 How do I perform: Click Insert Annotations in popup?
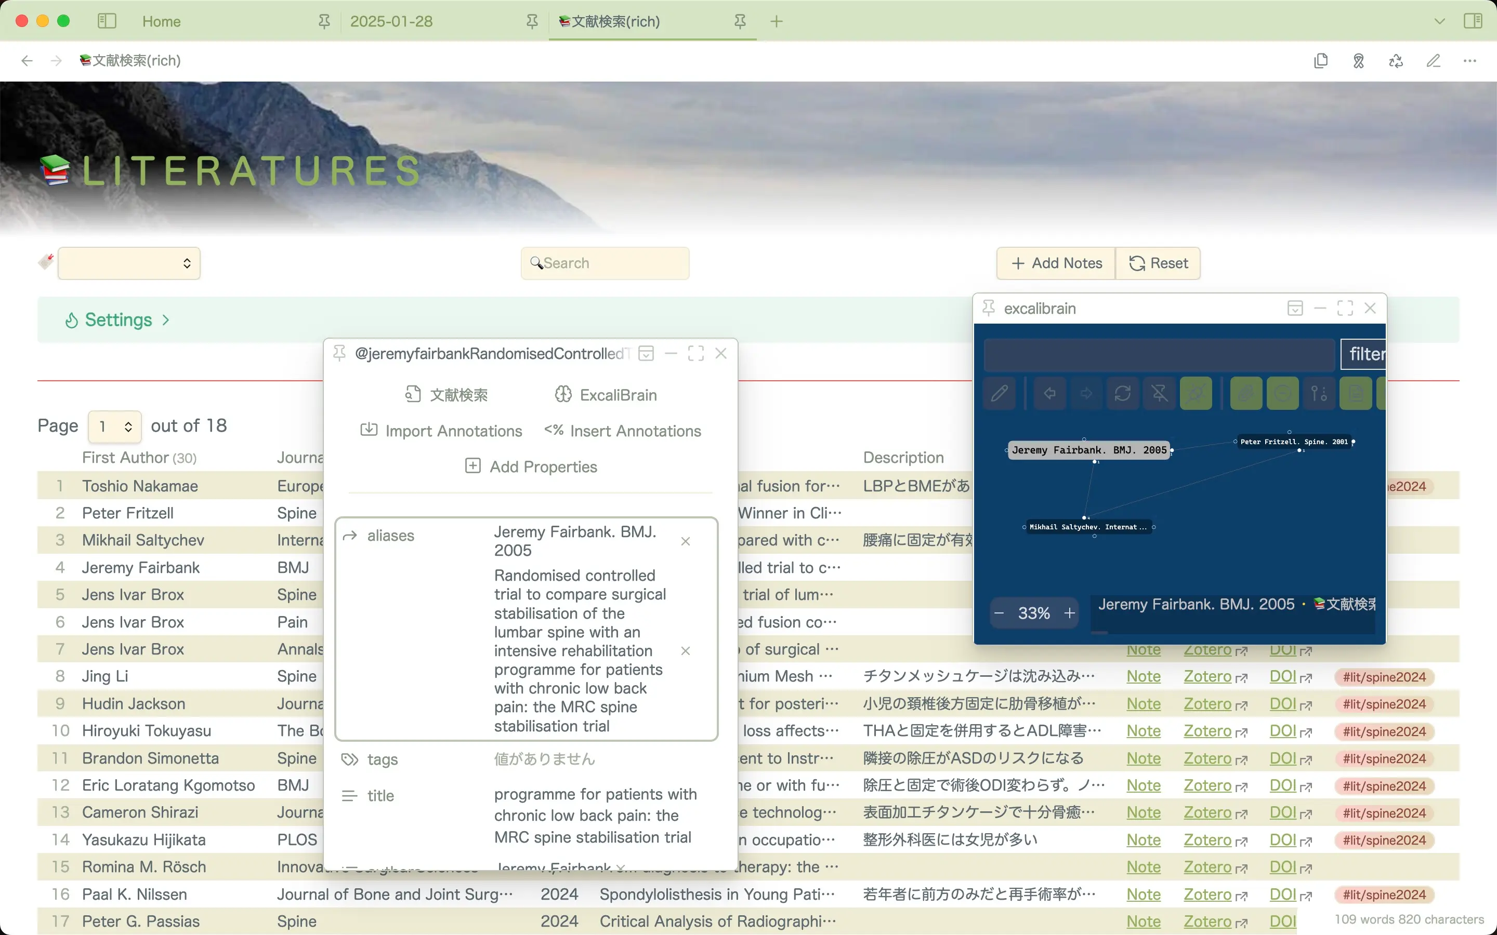[622, 431]
